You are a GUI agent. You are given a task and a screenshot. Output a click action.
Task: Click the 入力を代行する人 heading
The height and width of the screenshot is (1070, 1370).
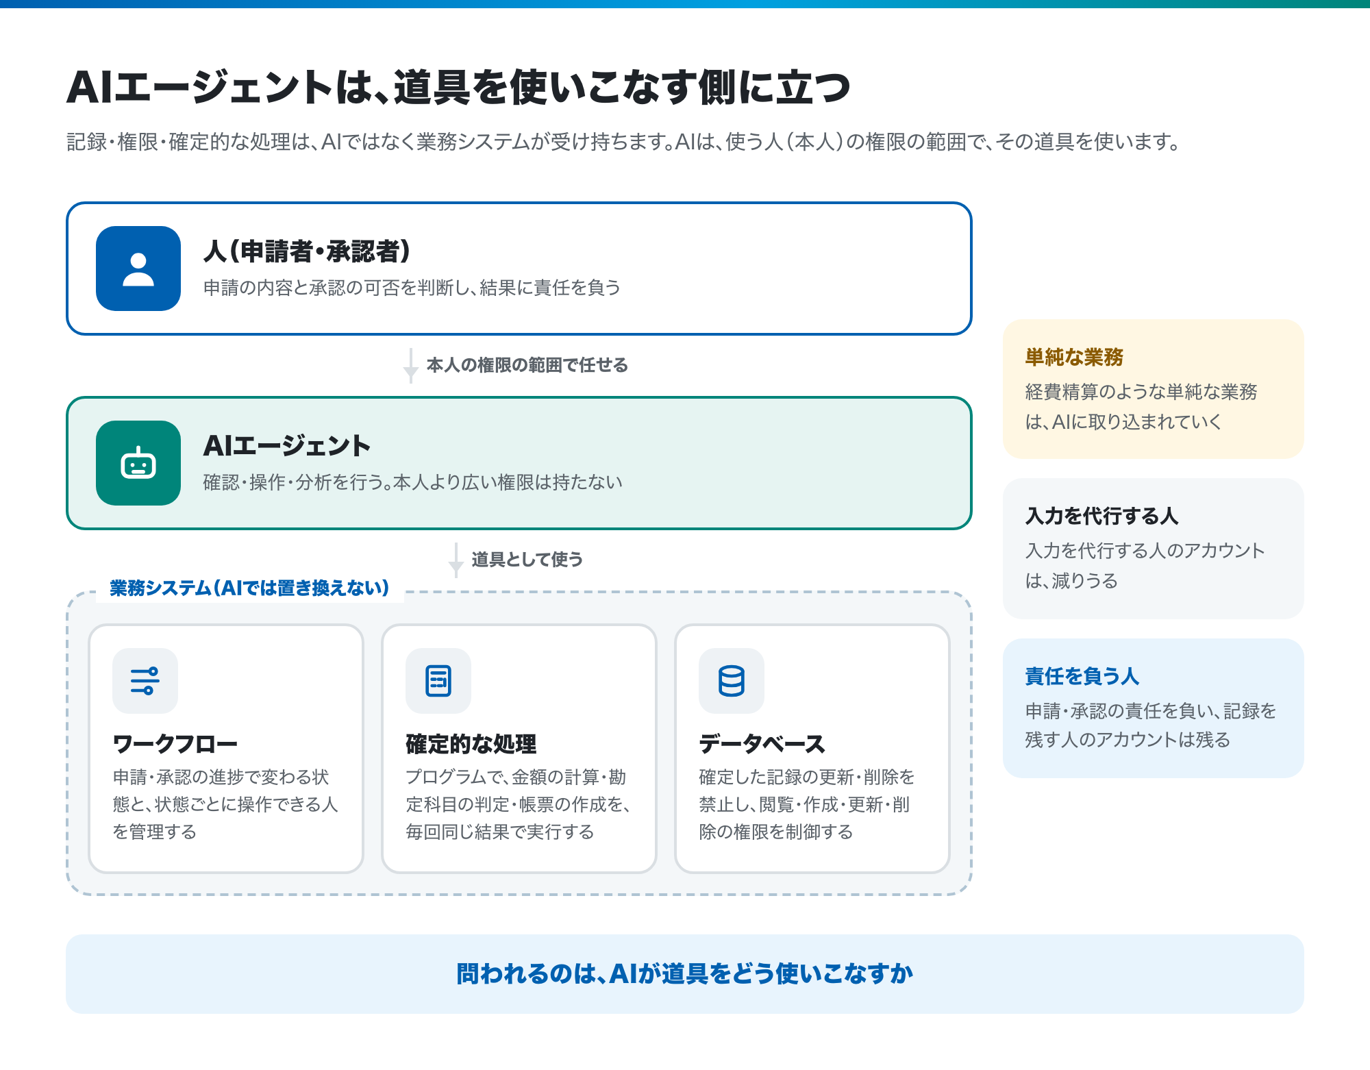tap(1102, 516)
